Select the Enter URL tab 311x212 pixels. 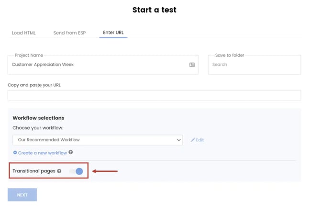(x=113, y=33)
